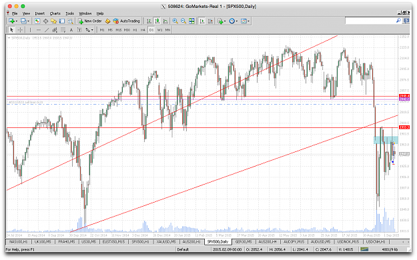Screen dimensions: 417x260
Task: Expand the New Chart dropdown arrow
Action: (x=17, y=21)
